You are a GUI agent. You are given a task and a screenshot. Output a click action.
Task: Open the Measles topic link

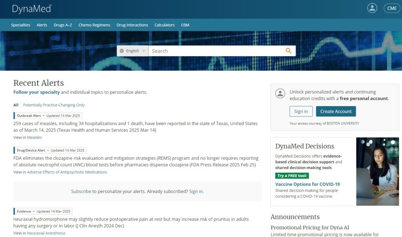[x=35, y=137]
